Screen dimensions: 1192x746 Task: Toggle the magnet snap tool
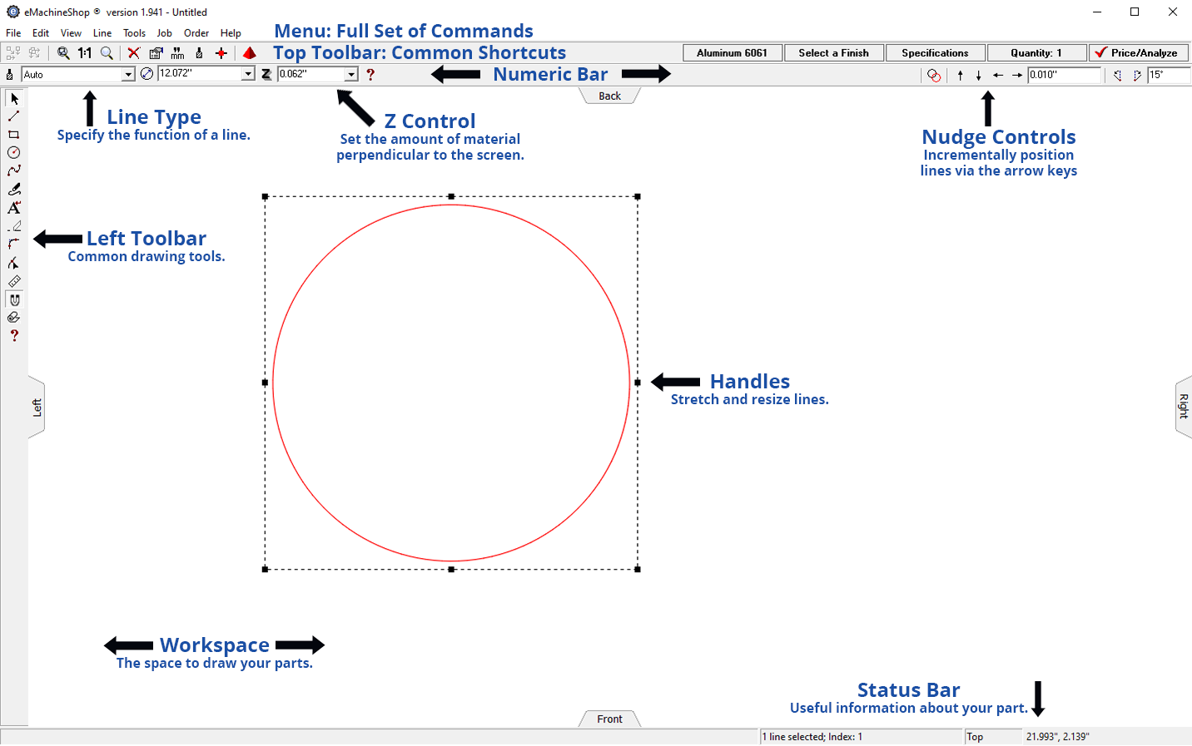point(14,299)
